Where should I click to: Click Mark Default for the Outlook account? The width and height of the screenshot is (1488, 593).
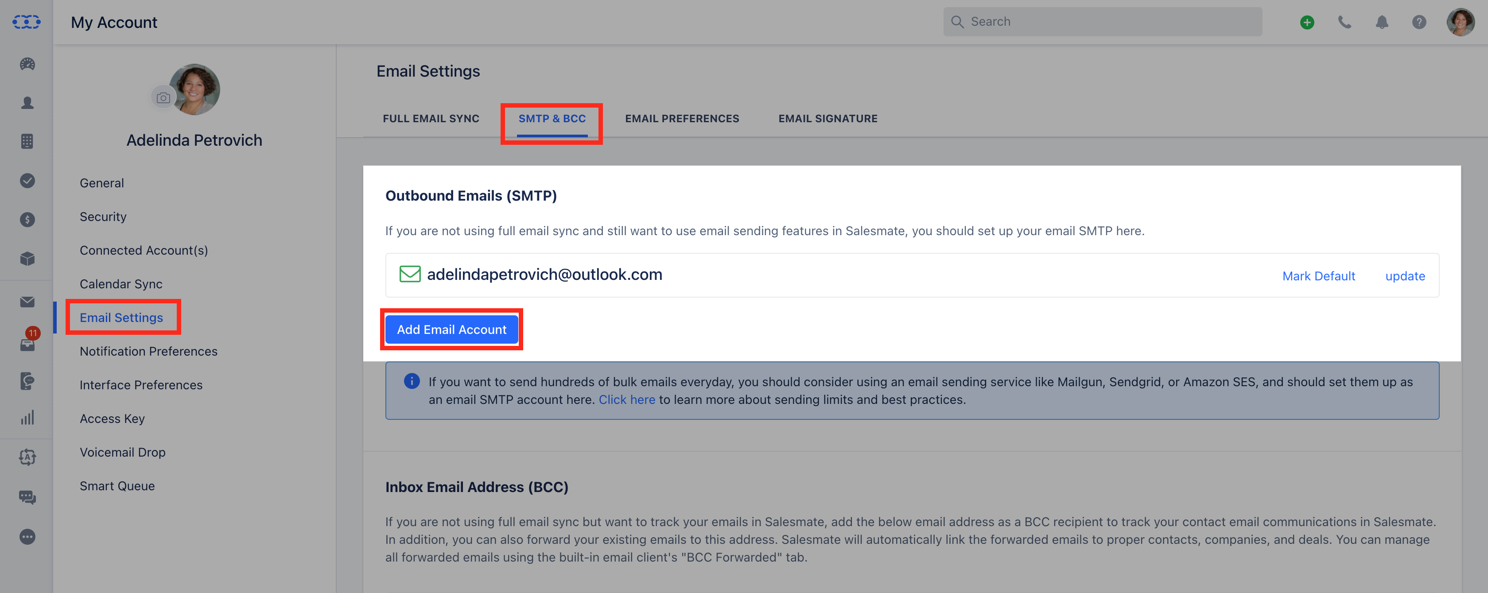[x=1318, y=276]
